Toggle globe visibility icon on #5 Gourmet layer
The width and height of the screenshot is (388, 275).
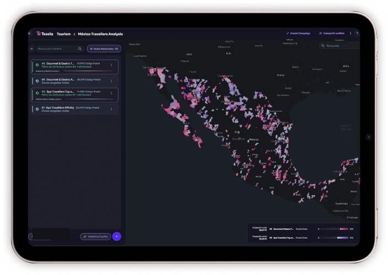(37, 64)
